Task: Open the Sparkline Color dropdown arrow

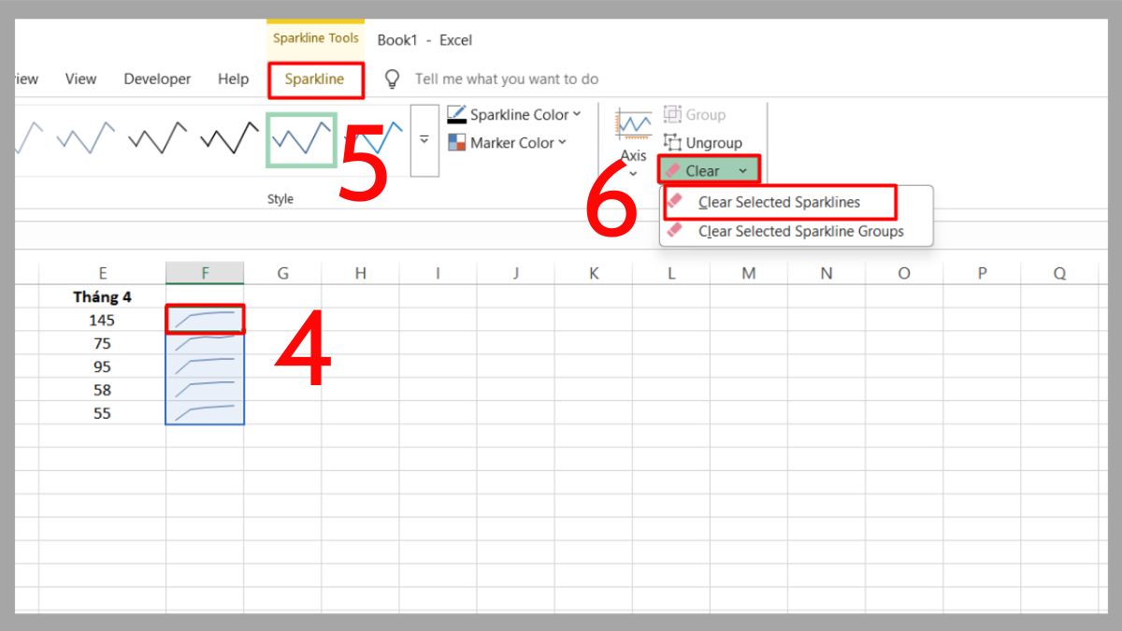Action: pos(576,114)
